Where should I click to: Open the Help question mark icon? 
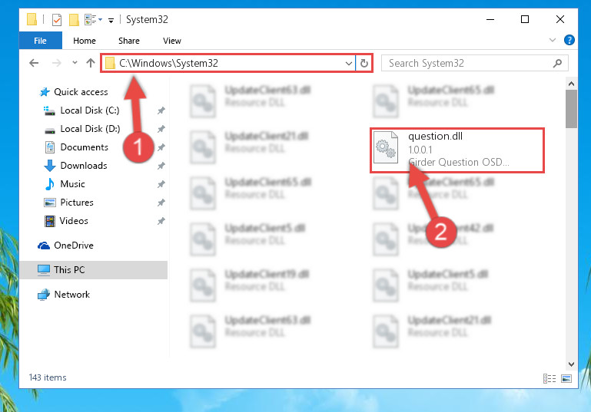tap(569, 40)
